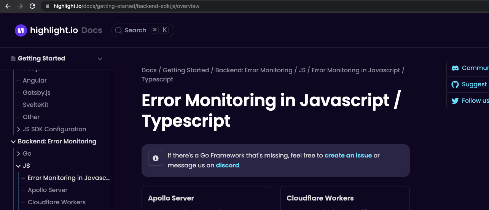Open the Other sidebar page
The height and width of the screenshot is (210, 489).
pos(31,117)
